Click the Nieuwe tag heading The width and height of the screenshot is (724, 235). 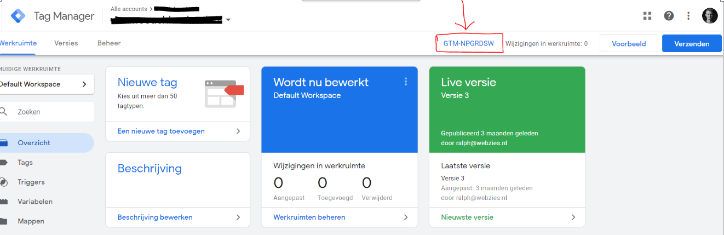point(147,82)
